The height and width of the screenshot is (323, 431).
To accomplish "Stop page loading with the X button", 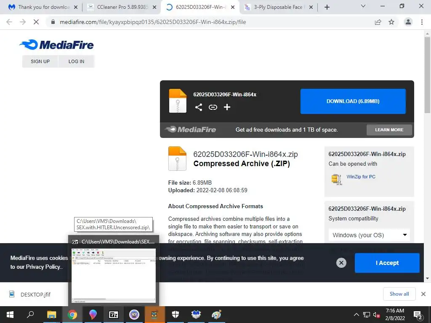I will tap(36, 22).
